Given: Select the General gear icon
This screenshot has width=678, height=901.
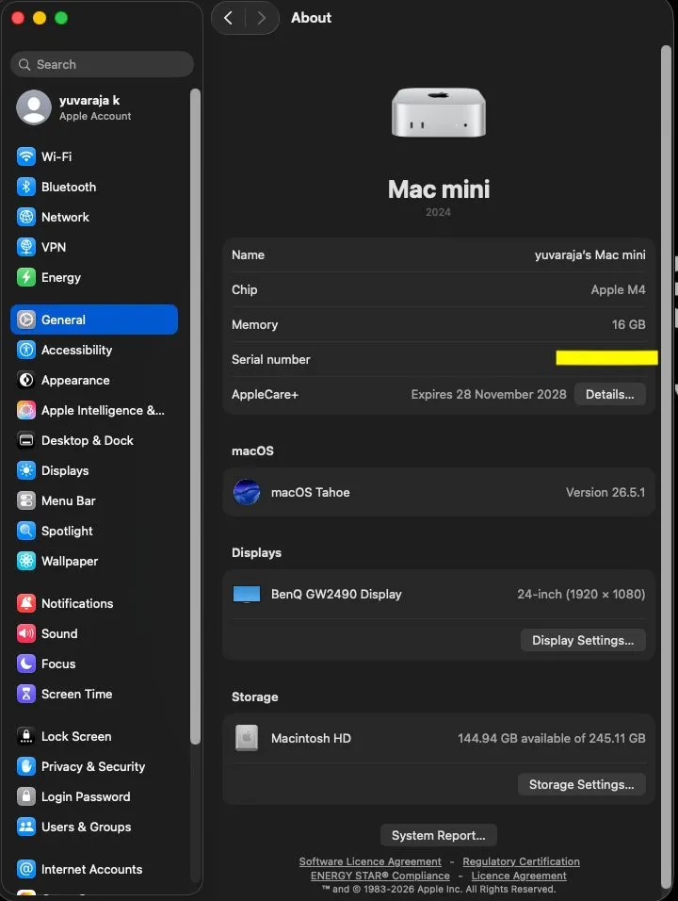Looking at the screenshot, I should (25, 319).
